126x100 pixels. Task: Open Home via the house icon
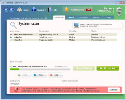[x=19, y=10]
